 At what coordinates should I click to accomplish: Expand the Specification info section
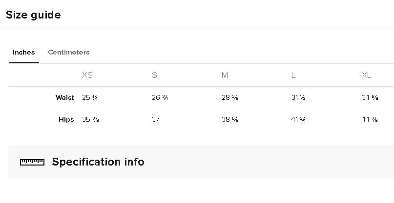click(x=98, y=162)
